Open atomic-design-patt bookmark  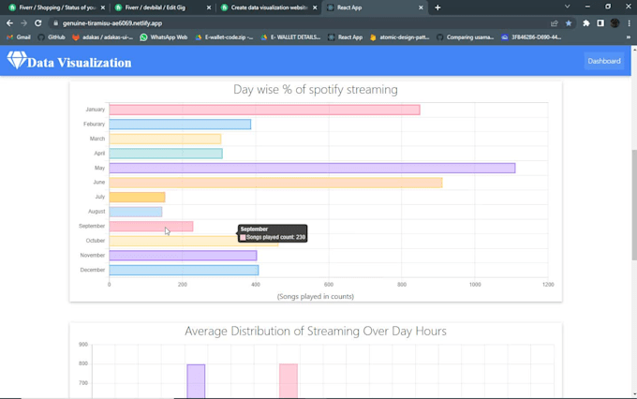[400, 37]
